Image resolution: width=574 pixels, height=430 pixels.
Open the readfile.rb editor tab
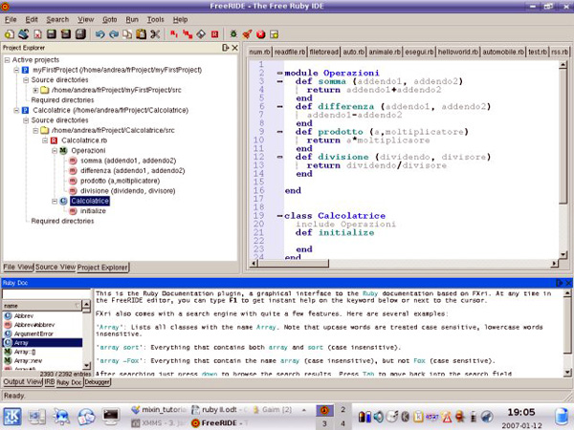tap(290, 52)
